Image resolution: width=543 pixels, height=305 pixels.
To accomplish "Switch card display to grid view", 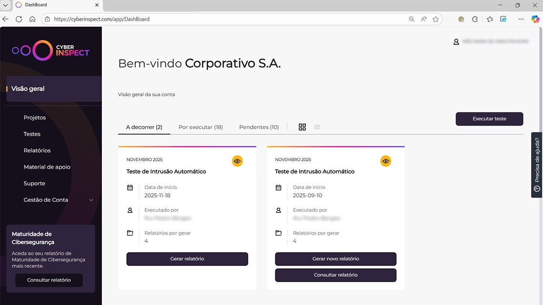I will pos(302,127).
